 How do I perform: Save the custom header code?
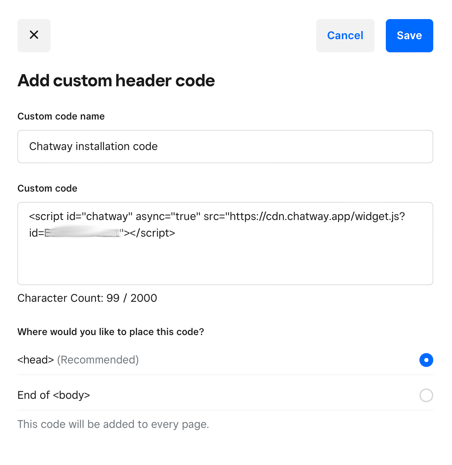(x=409, y=36)
